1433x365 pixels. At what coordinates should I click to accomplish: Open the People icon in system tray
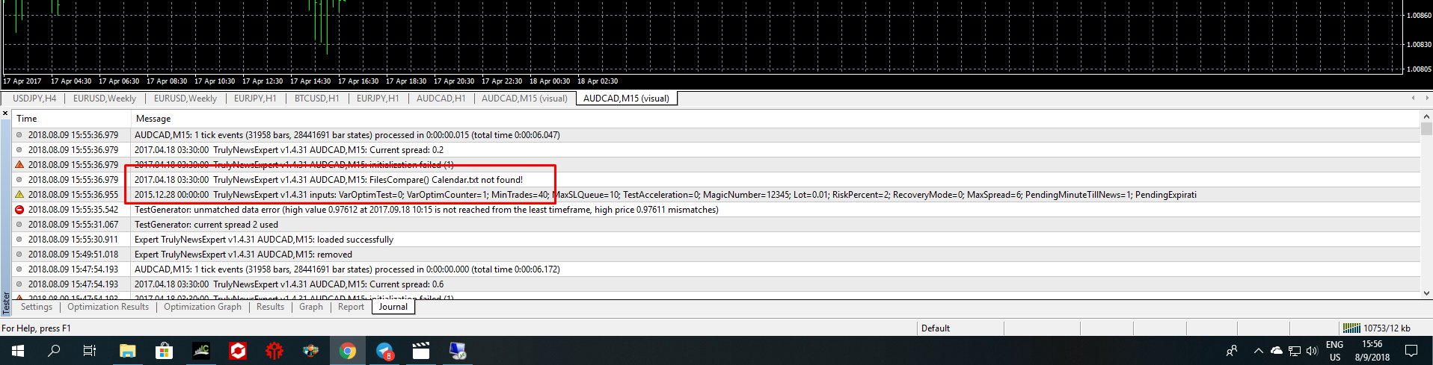pos(1232,351)
